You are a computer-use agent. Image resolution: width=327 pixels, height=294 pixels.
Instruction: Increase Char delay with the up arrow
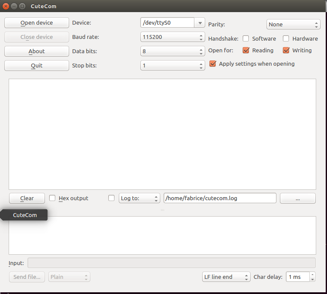[x=313, y=275]
